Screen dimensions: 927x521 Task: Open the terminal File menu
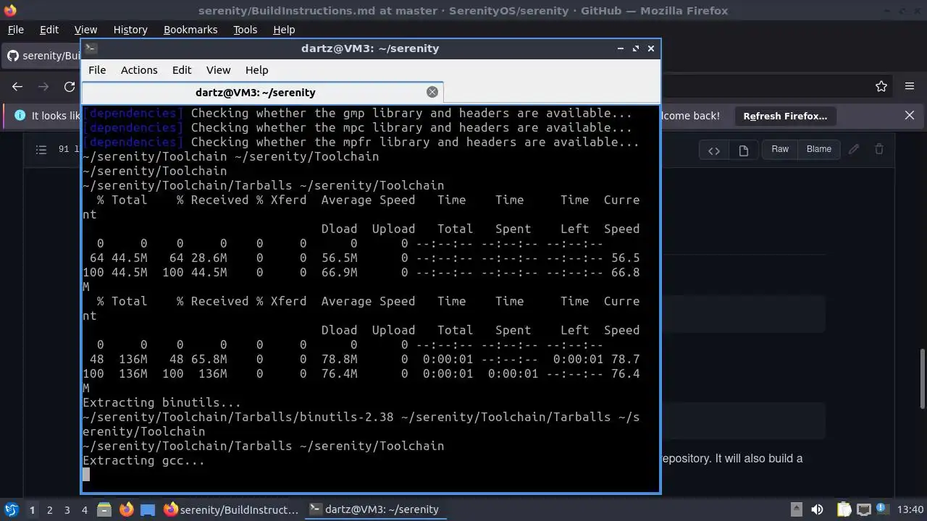pyautogui.click(x=97, y=70)
